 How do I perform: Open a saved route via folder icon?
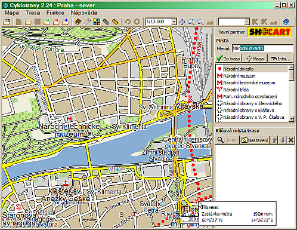(28, 22)
